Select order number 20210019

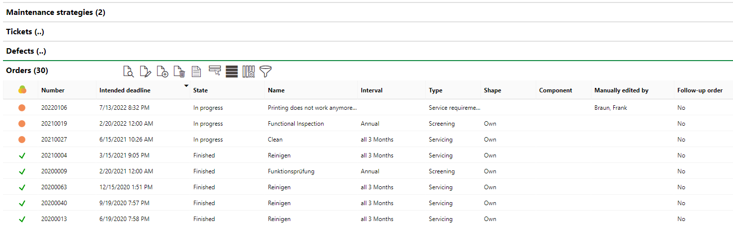tap(54, 124)
